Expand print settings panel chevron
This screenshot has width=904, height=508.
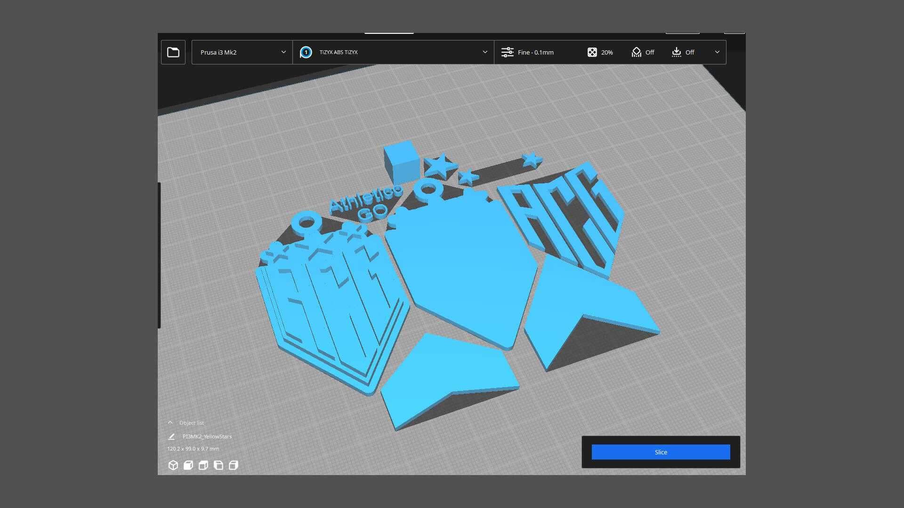coord(717,52)
